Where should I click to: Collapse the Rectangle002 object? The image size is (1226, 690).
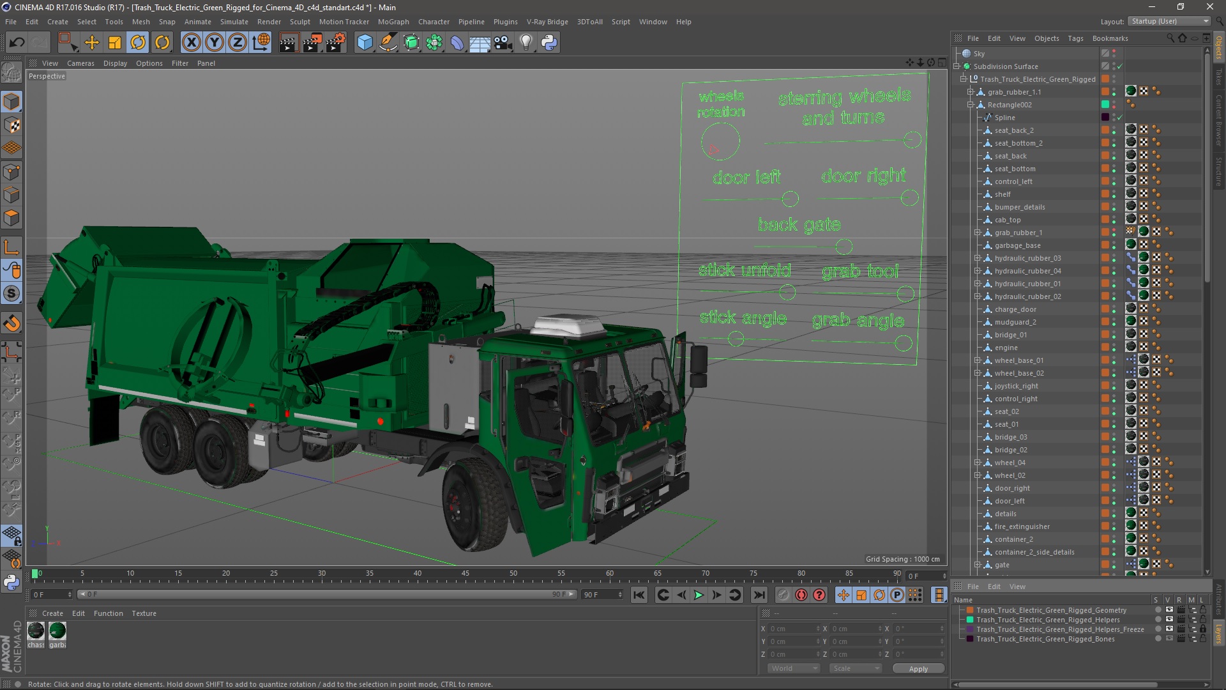tap(971, 105)
